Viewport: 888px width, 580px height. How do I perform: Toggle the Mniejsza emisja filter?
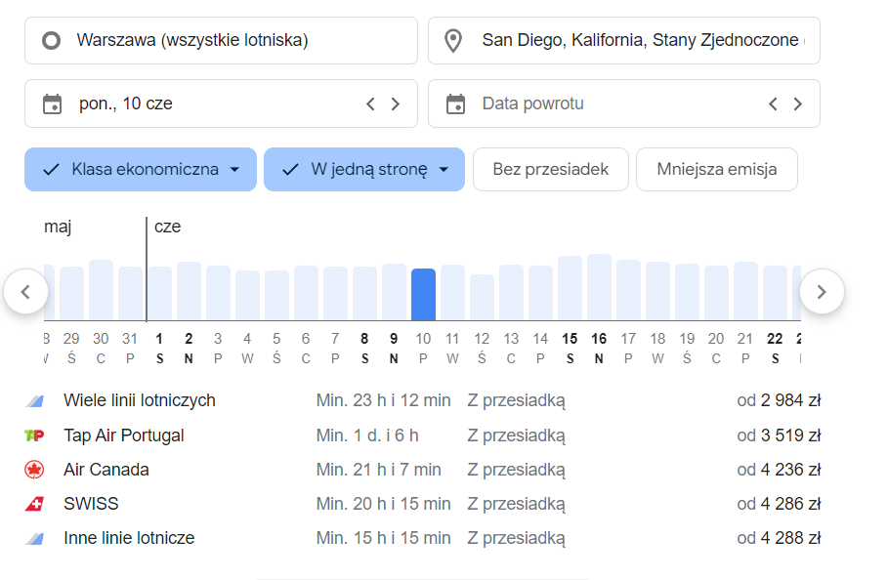pos(716,169)
